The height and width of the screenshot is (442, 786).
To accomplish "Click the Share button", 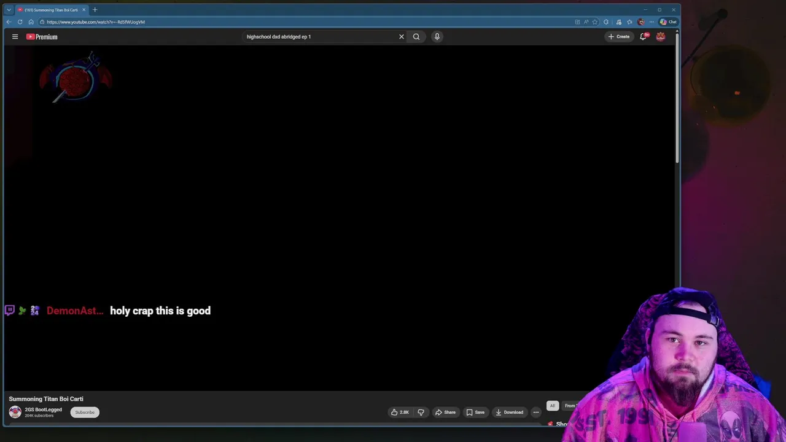I will 445,413.
